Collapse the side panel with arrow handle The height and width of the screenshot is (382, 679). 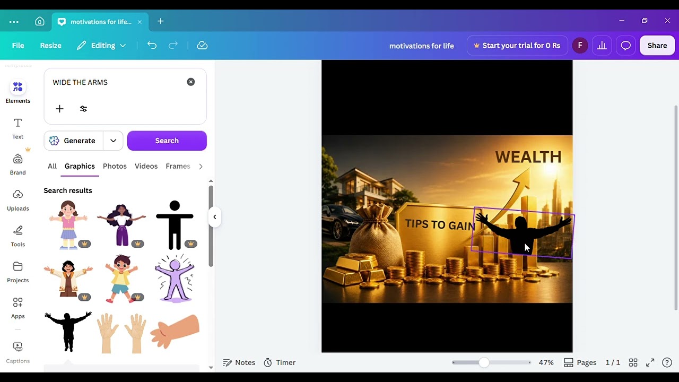(x=214, y=216)
